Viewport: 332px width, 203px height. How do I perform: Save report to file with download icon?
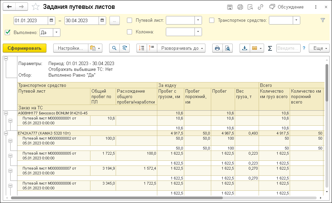click(x=245, y=48)
